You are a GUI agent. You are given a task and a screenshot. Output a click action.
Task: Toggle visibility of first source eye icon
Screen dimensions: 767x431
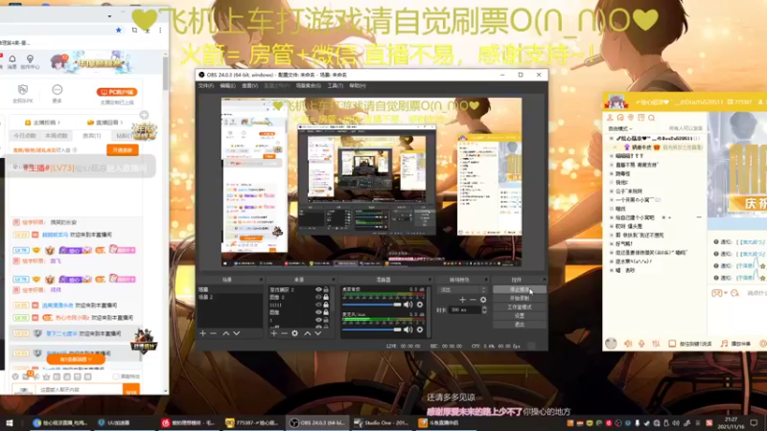coord(318,290)
